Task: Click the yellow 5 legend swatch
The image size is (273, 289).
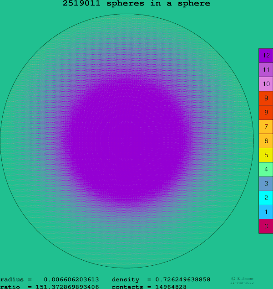Action: point(266,155)
